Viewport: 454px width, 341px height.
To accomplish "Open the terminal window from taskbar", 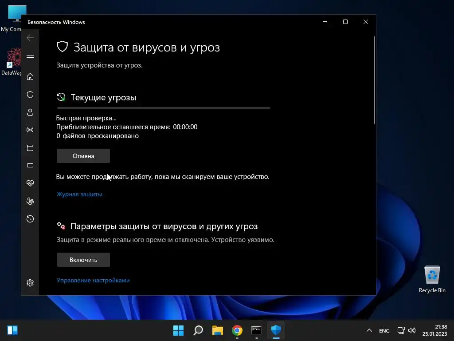I will pos(257,330).
